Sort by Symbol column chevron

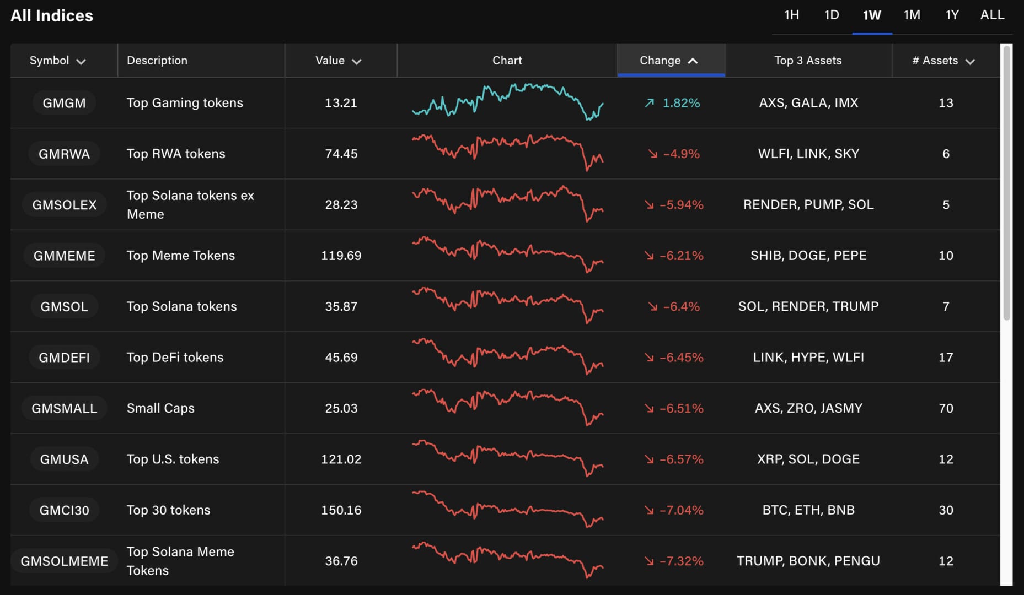pos(81,61)
